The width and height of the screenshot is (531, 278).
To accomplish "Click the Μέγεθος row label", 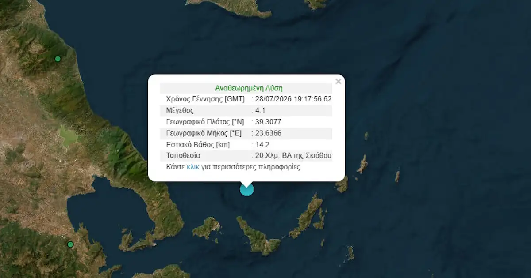I will [180, 110].
